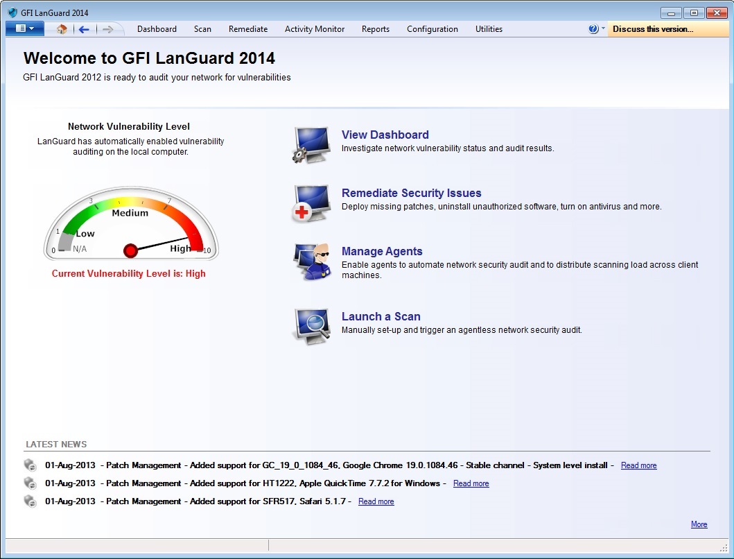Open the Manage Agents link
The image size is (734, 559).
pos(382,252)
